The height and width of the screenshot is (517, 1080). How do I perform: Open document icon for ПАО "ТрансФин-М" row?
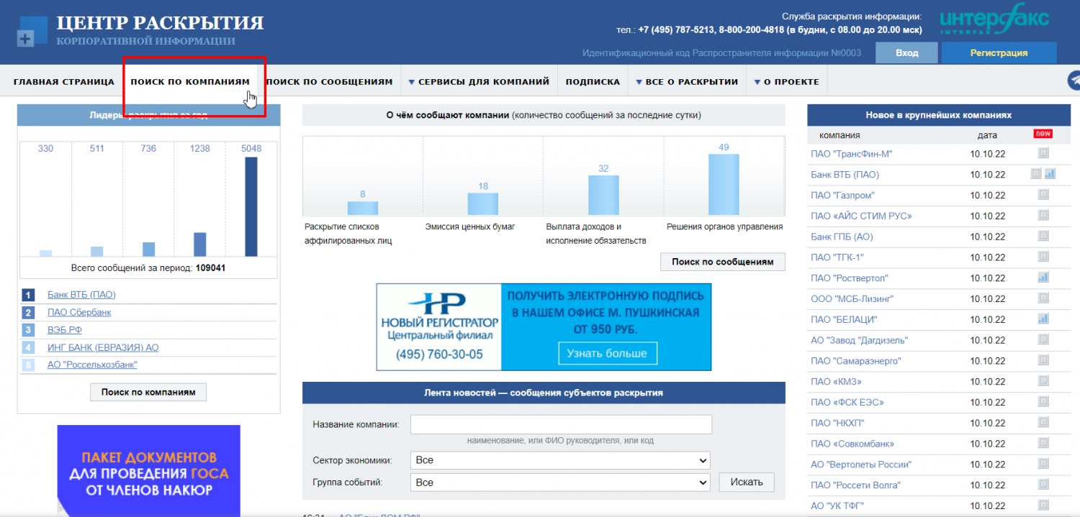1043,153
